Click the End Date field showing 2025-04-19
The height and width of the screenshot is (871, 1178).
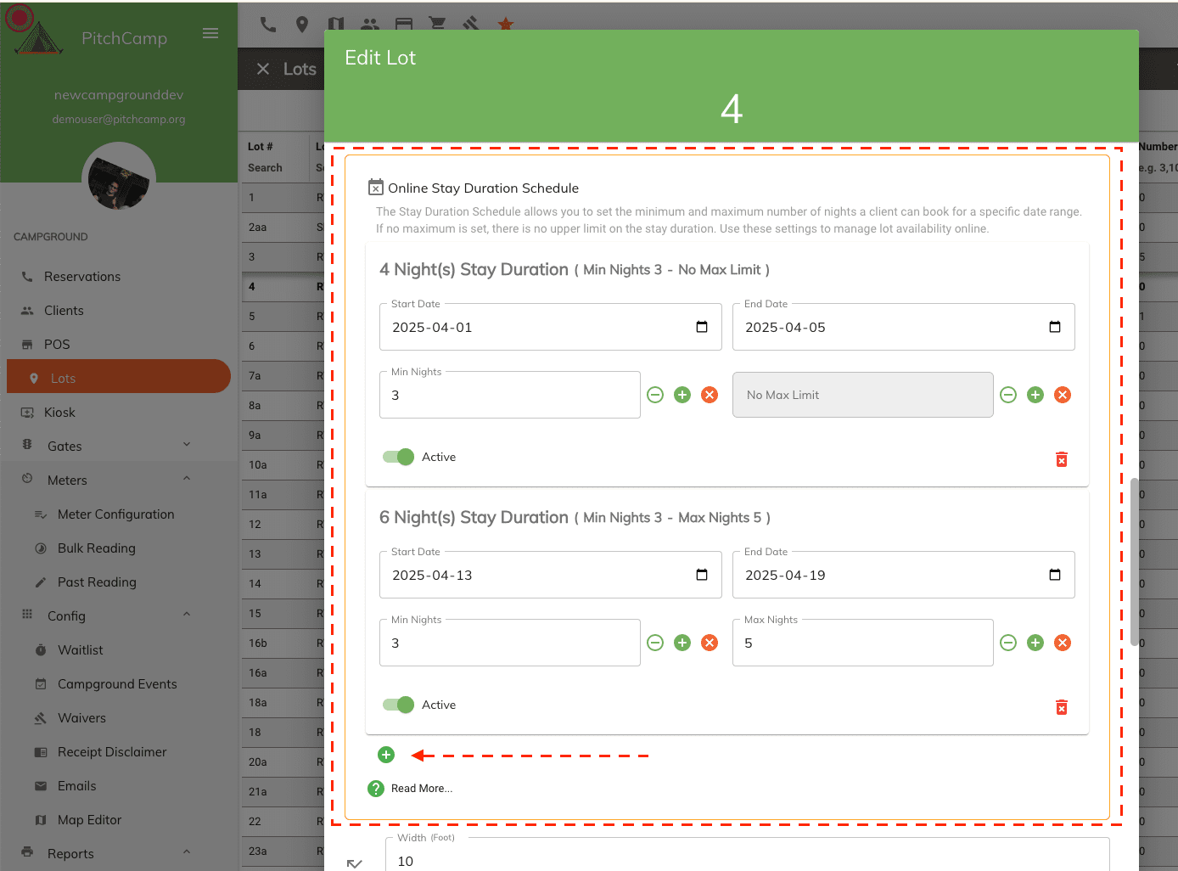tap(904, 575)
